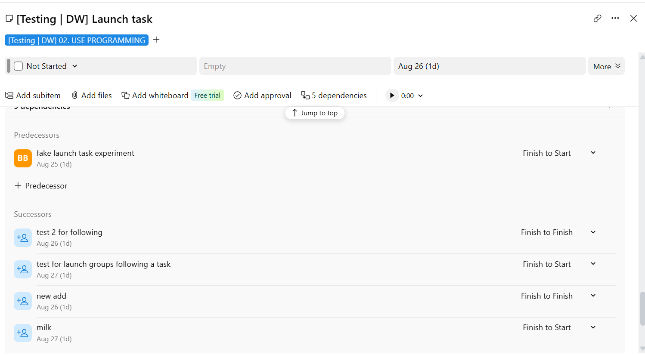Click the Free trial badge
Screen dimensions: 645x355
[x=207, y=96]
